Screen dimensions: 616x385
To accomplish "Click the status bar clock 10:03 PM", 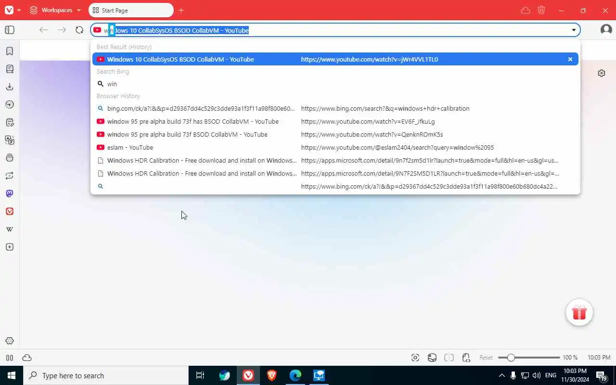I will [x=599, y=358].
